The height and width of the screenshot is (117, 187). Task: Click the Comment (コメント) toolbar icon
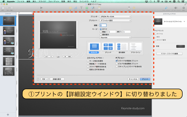coord(99,8)
